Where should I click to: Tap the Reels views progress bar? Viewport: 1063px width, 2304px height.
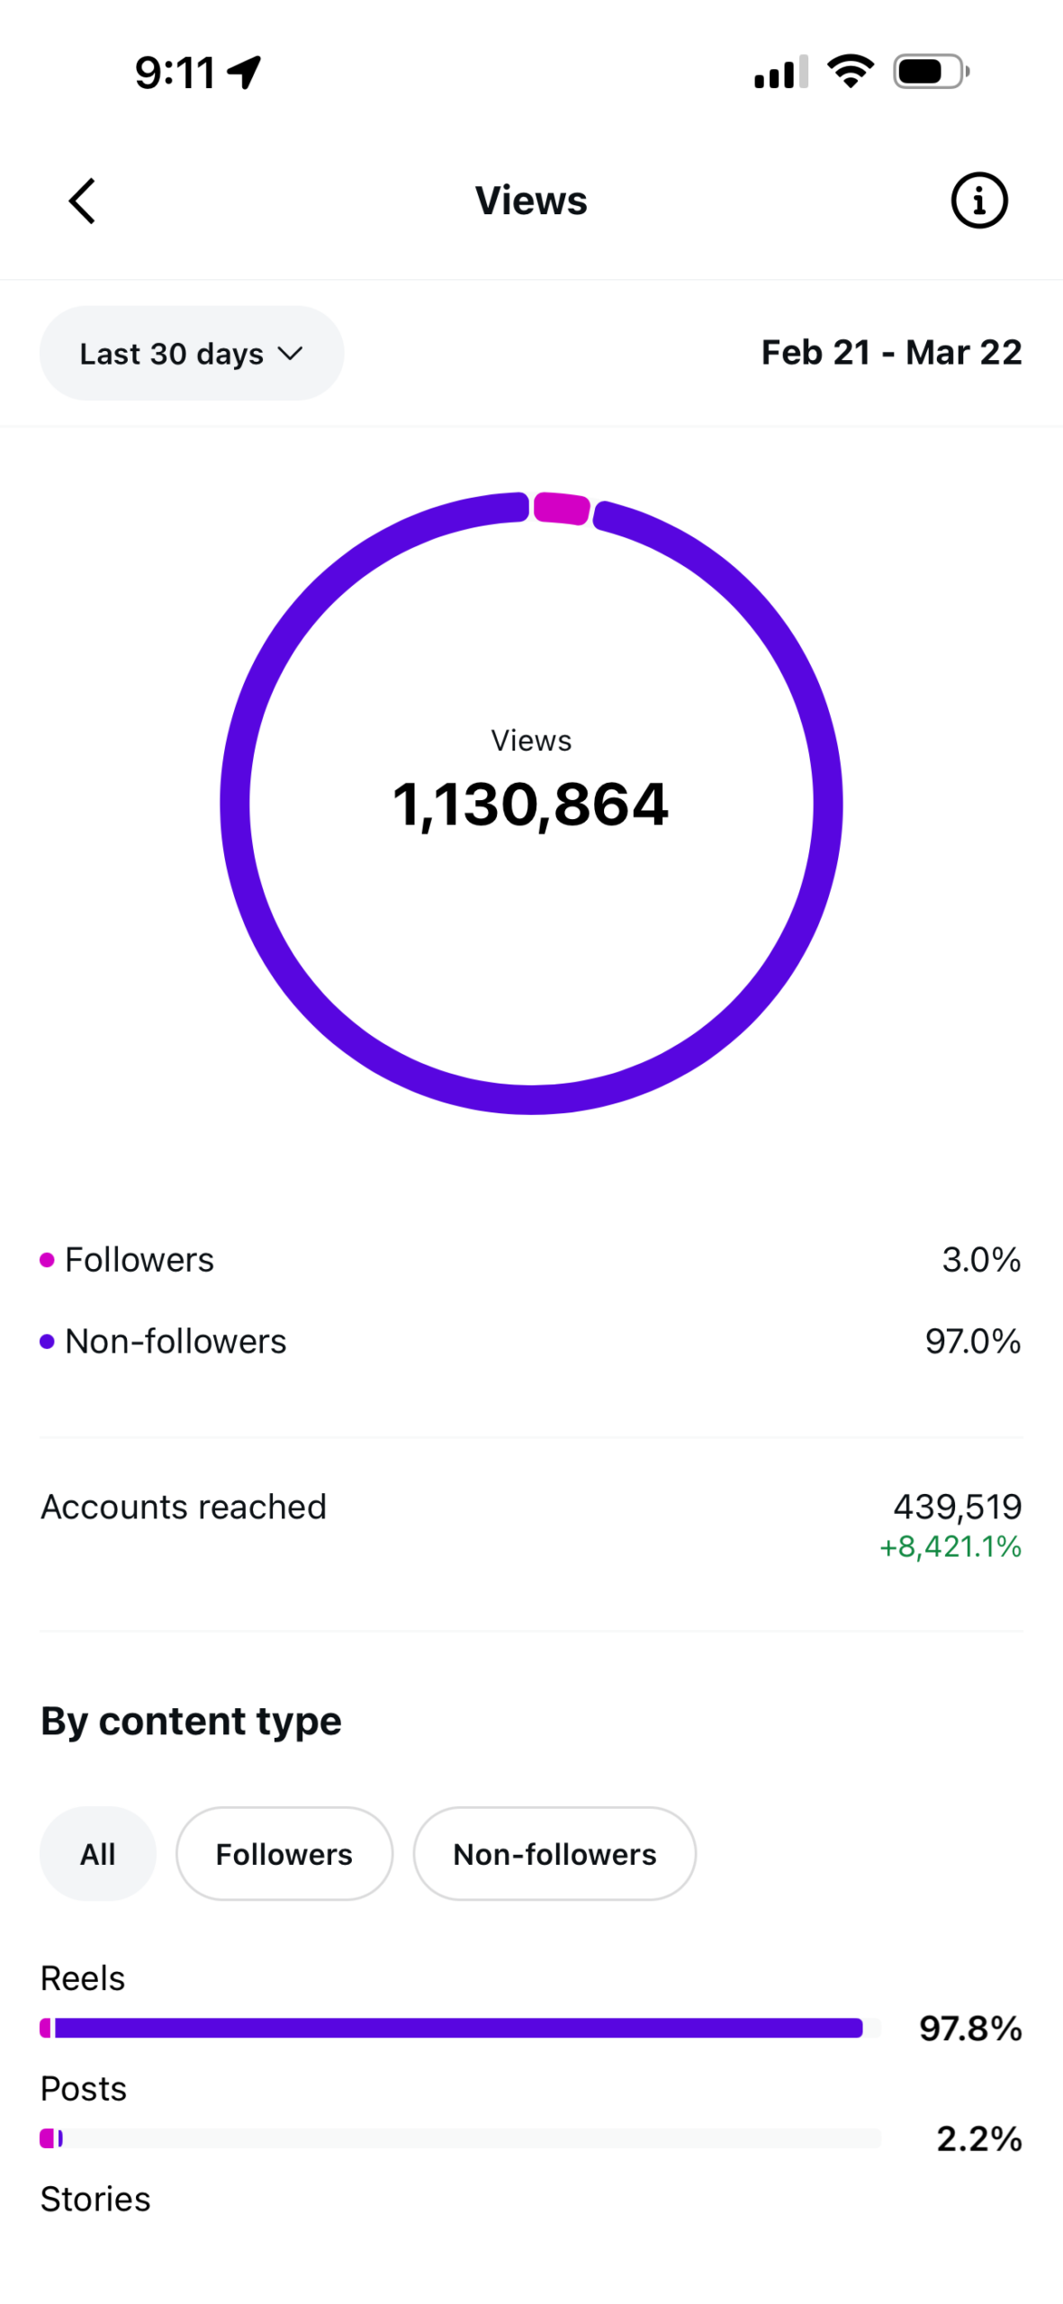[460, 2029]
